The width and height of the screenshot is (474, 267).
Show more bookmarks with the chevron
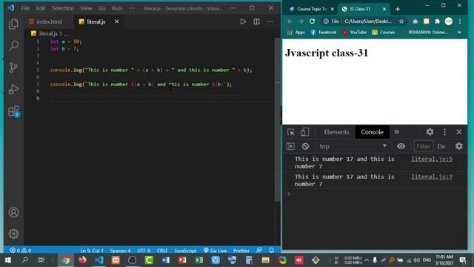(459, 32)
